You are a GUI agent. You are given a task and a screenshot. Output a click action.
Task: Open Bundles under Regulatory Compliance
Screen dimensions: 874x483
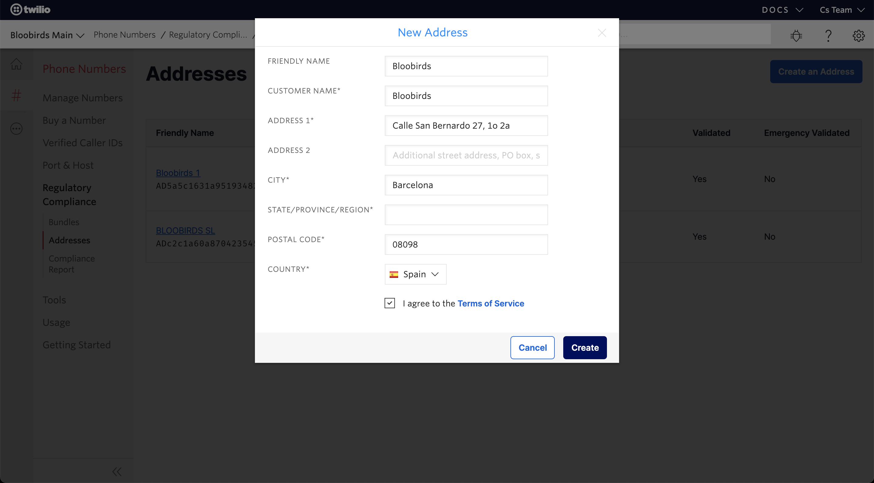tap(64, 222)
